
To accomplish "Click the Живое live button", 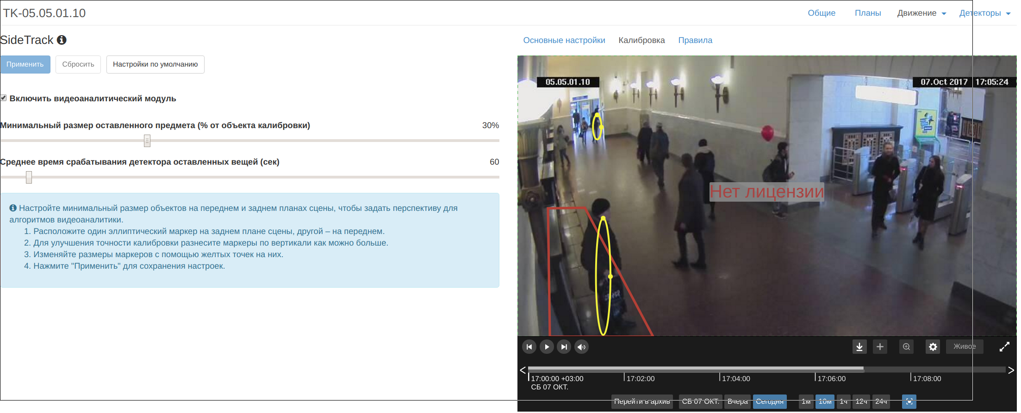I will [x=965, y=346].
